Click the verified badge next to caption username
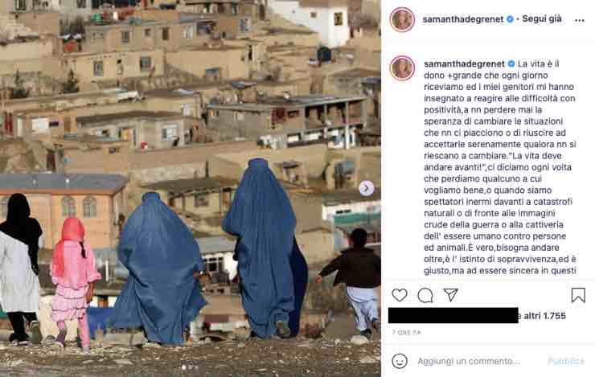 (x=511, y=64)
